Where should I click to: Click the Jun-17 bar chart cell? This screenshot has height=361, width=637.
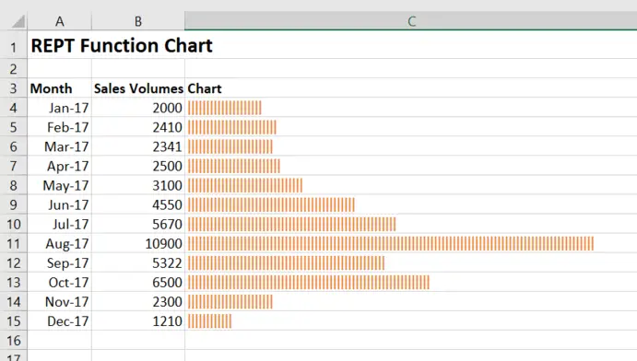point(411,204)
